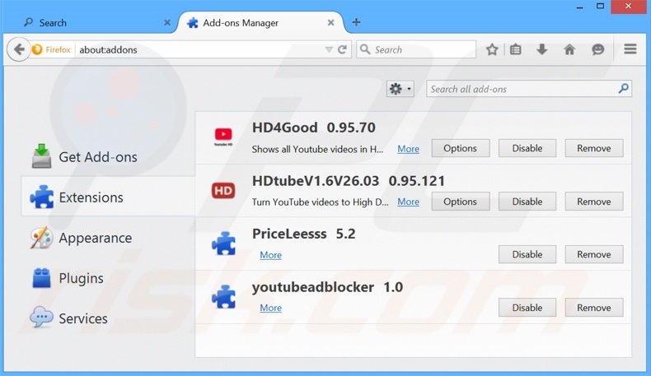The width and height of the screenshot is (651, 376).
Task: Go to the Home page icon
Action: pyautogui.click(x=569, y=49)
